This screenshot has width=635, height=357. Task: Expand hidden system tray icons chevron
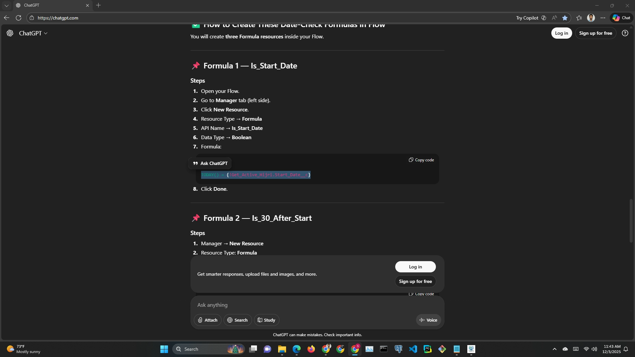555,349
